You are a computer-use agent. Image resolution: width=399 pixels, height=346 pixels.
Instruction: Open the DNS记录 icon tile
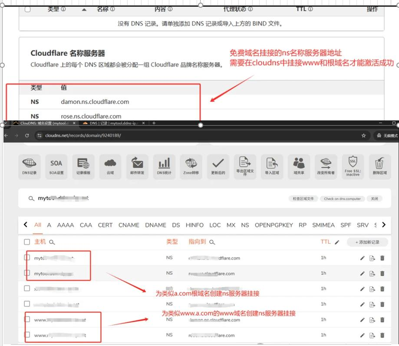[x=29, y=166]
